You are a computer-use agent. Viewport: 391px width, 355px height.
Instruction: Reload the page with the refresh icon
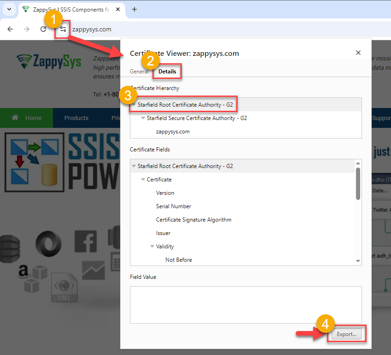43,29
